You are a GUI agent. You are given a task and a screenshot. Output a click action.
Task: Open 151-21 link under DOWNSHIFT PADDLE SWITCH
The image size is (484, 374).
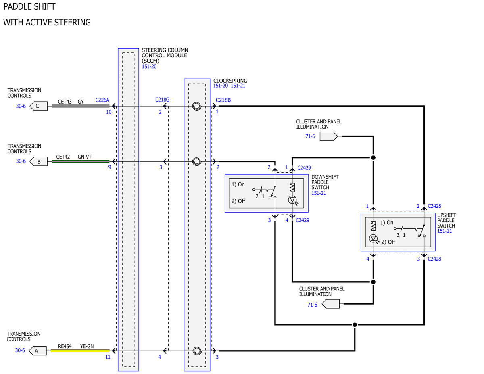click(x=319, y=193)
